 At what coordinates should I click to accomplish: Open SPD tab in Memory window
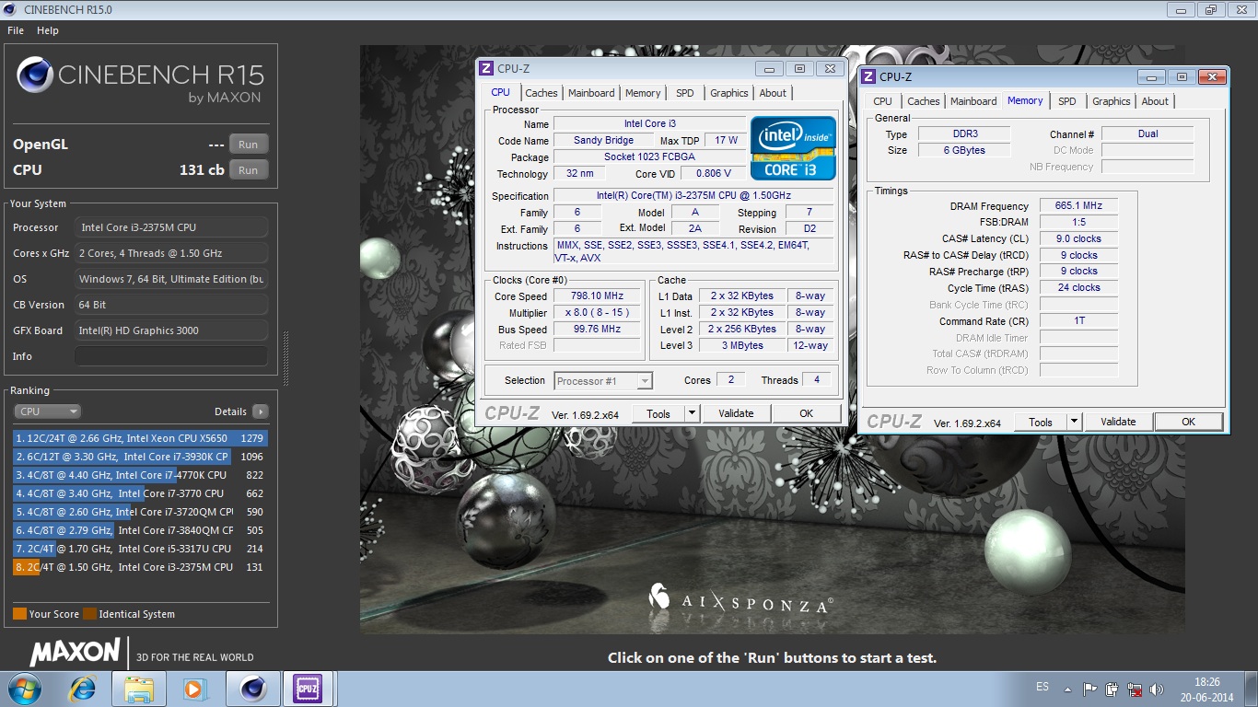click(1067, 101)
